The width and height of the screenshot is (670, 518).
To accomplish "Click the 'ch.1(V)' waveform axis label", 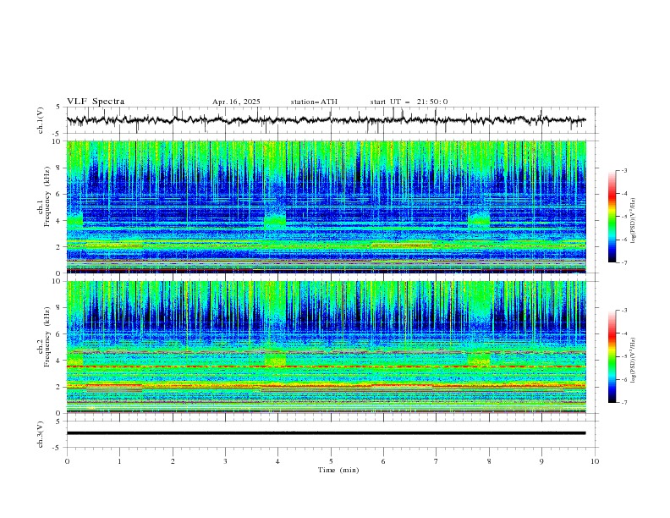I will coord(41,120).
